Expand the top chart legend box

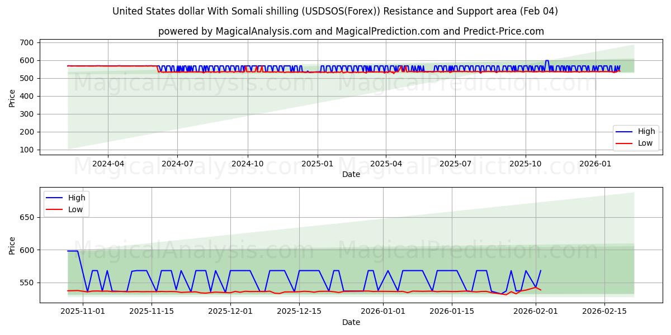pos(635,139)
